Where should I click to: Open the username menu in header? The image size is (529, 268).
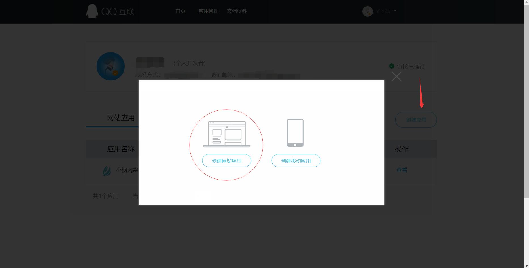coord(383,11)
